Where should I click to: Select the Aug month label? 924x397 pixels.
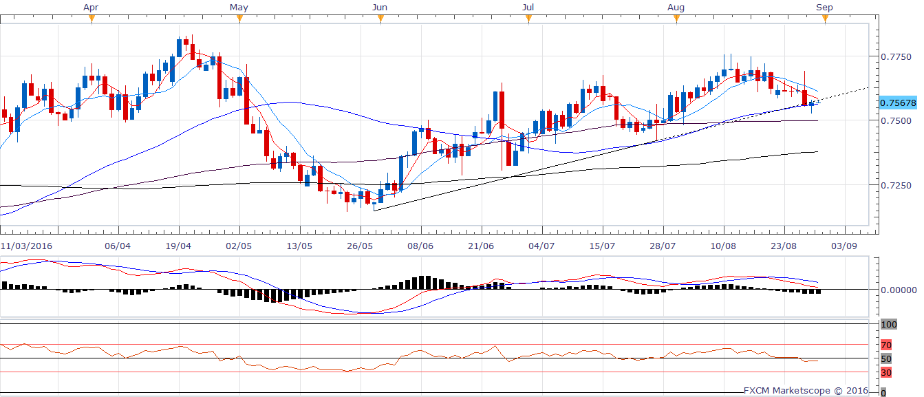[676, 7]
